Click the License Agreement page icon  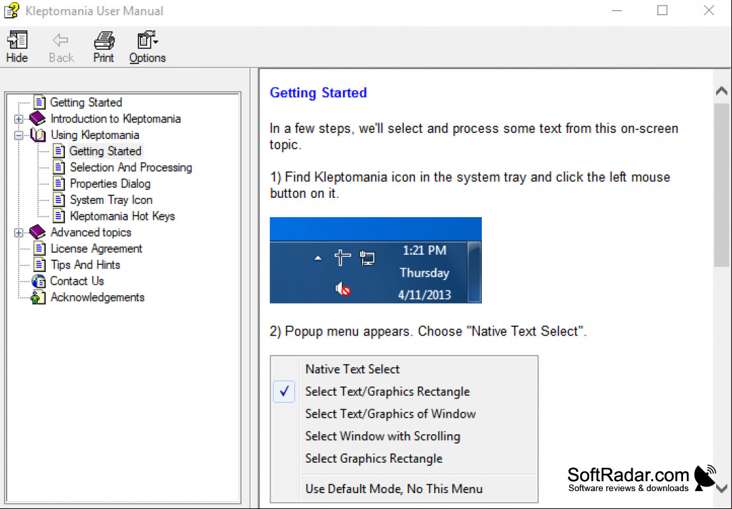pos(40,248)
